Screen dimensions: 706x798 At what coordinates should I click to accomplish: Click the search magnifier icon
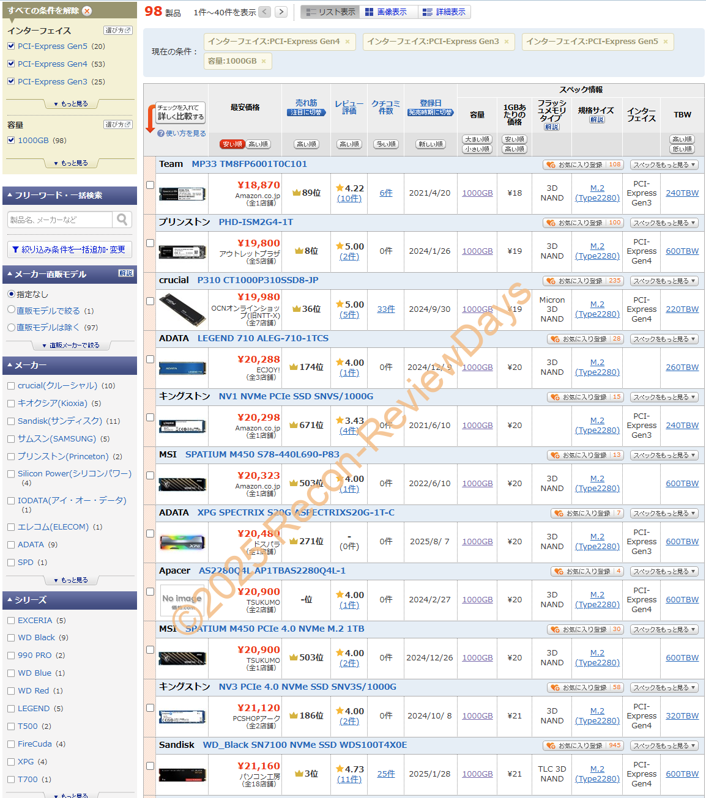tap(122, 220)
